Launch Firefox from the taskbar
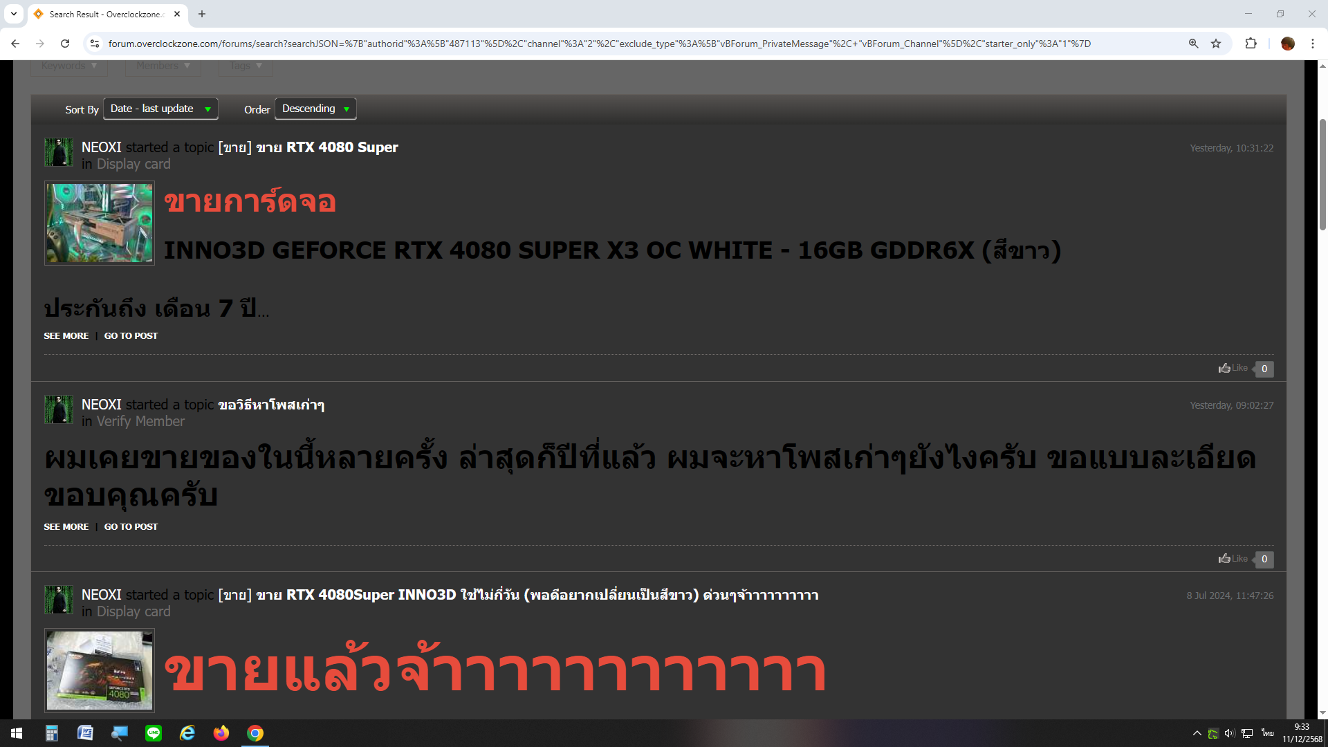The height and width of the screenshot is (747, 1328). (221, 733)
